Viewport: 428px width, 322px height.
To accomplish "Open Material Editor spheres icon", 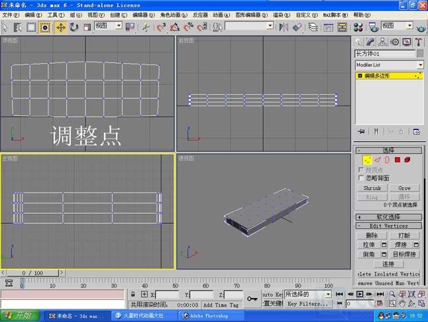I will point(358,27).
